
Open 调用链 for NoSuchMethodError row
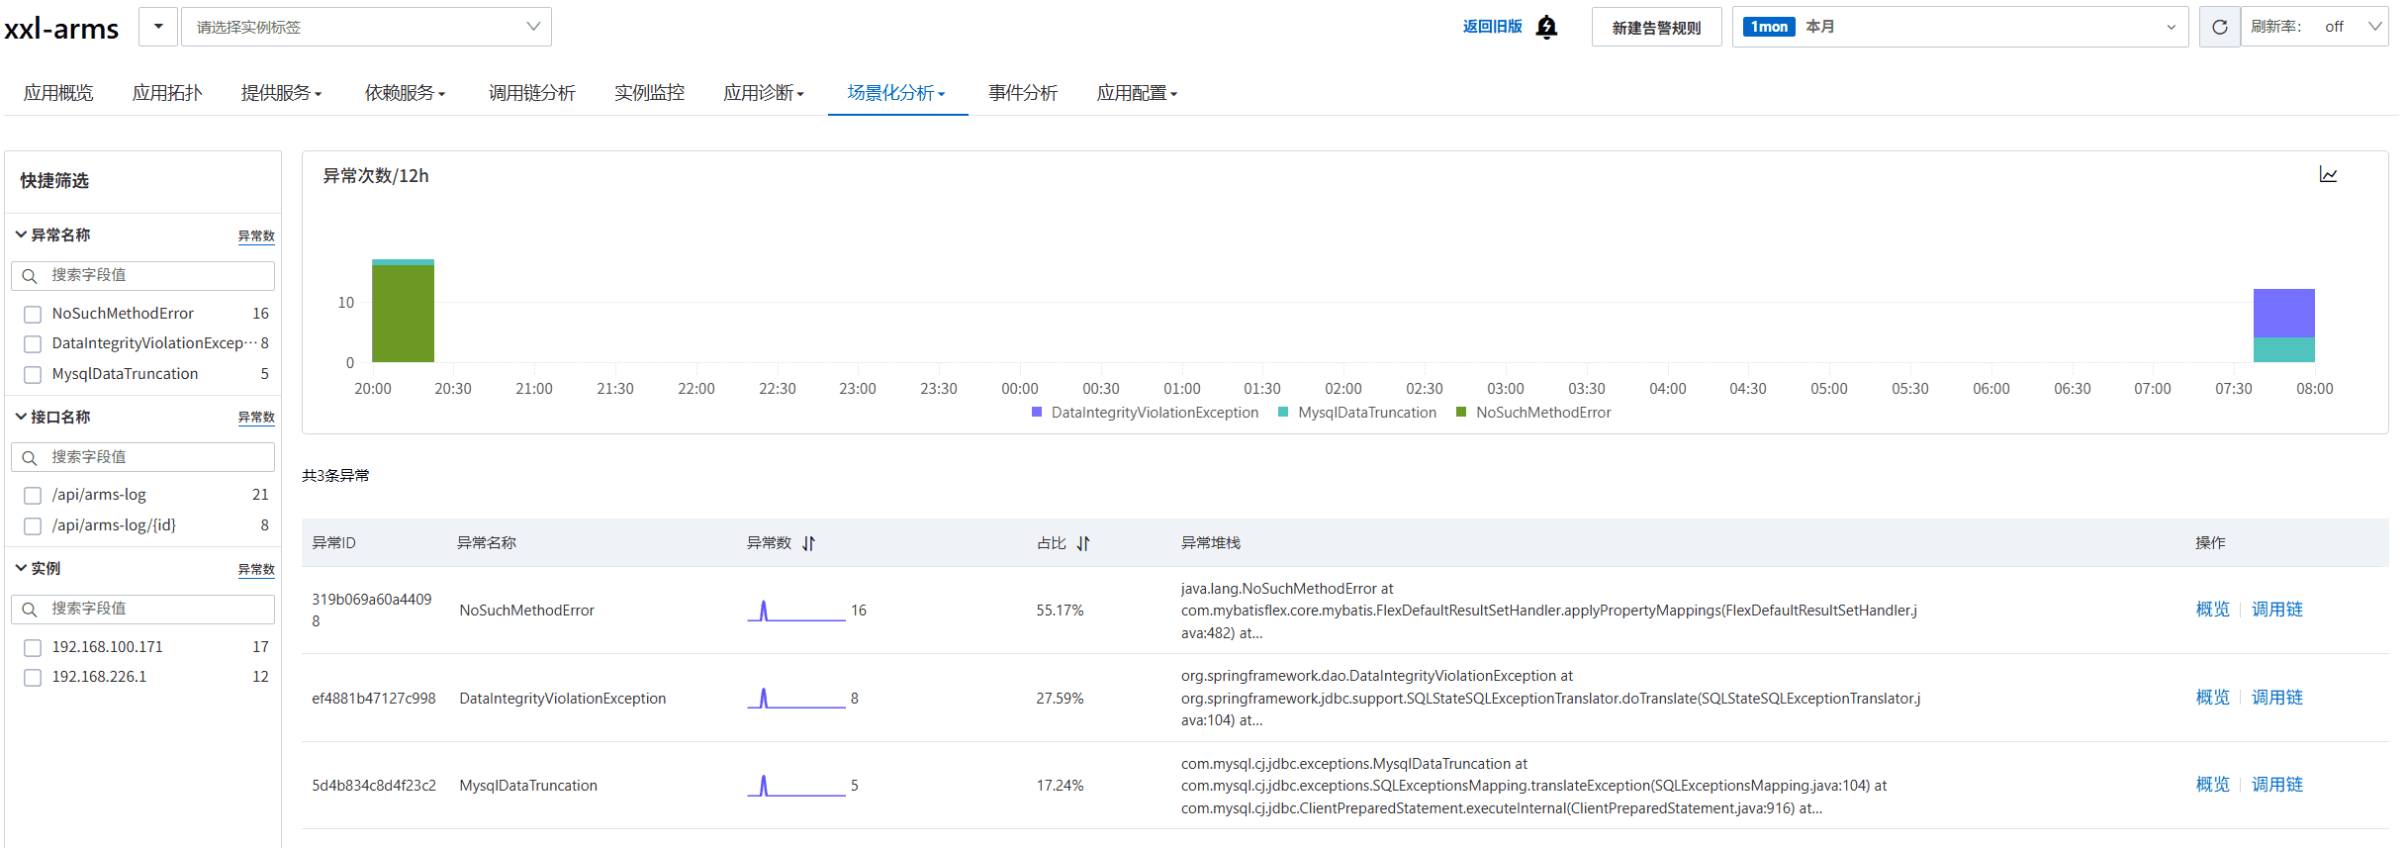tap(2276, 610)
